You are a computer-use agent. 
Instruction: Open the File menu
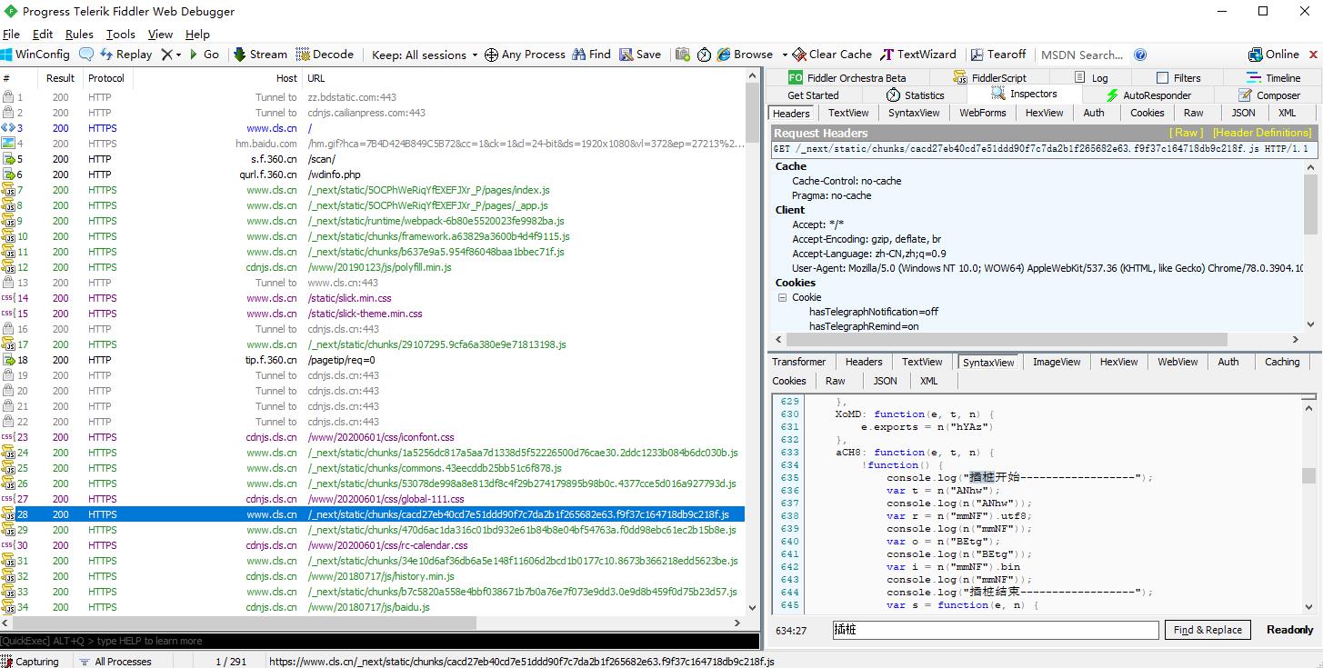click(11, 35)
